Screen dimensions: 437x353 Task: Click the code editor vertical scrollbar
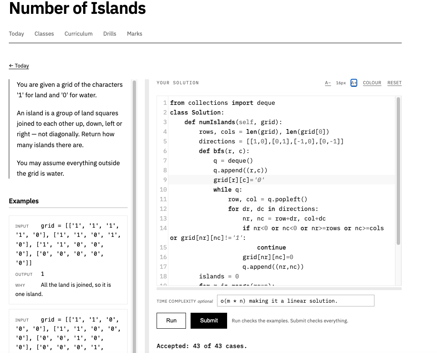pyautogui.click(x=398, y=171)
